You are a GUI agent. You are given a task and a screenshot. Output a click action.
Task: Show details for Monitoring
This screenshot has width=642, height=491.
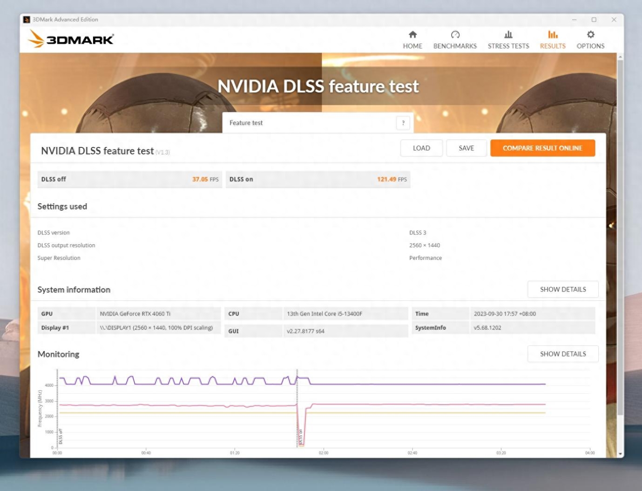(x=563, y=354)
